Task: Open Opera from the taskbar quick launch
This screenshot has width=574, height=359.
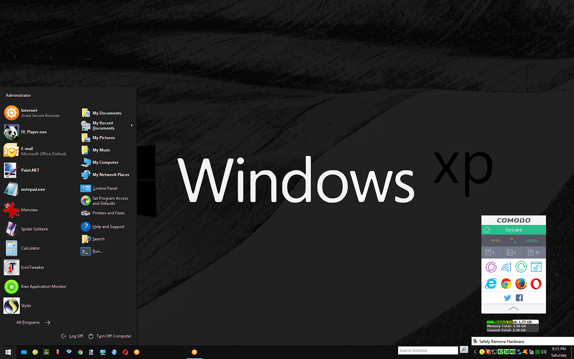Action: [125, 352]
